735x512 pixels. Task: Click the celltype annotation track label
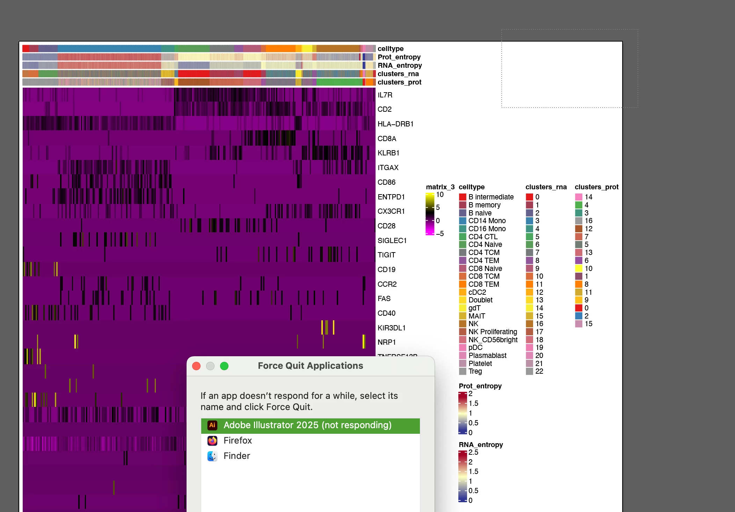coord(390,49)
